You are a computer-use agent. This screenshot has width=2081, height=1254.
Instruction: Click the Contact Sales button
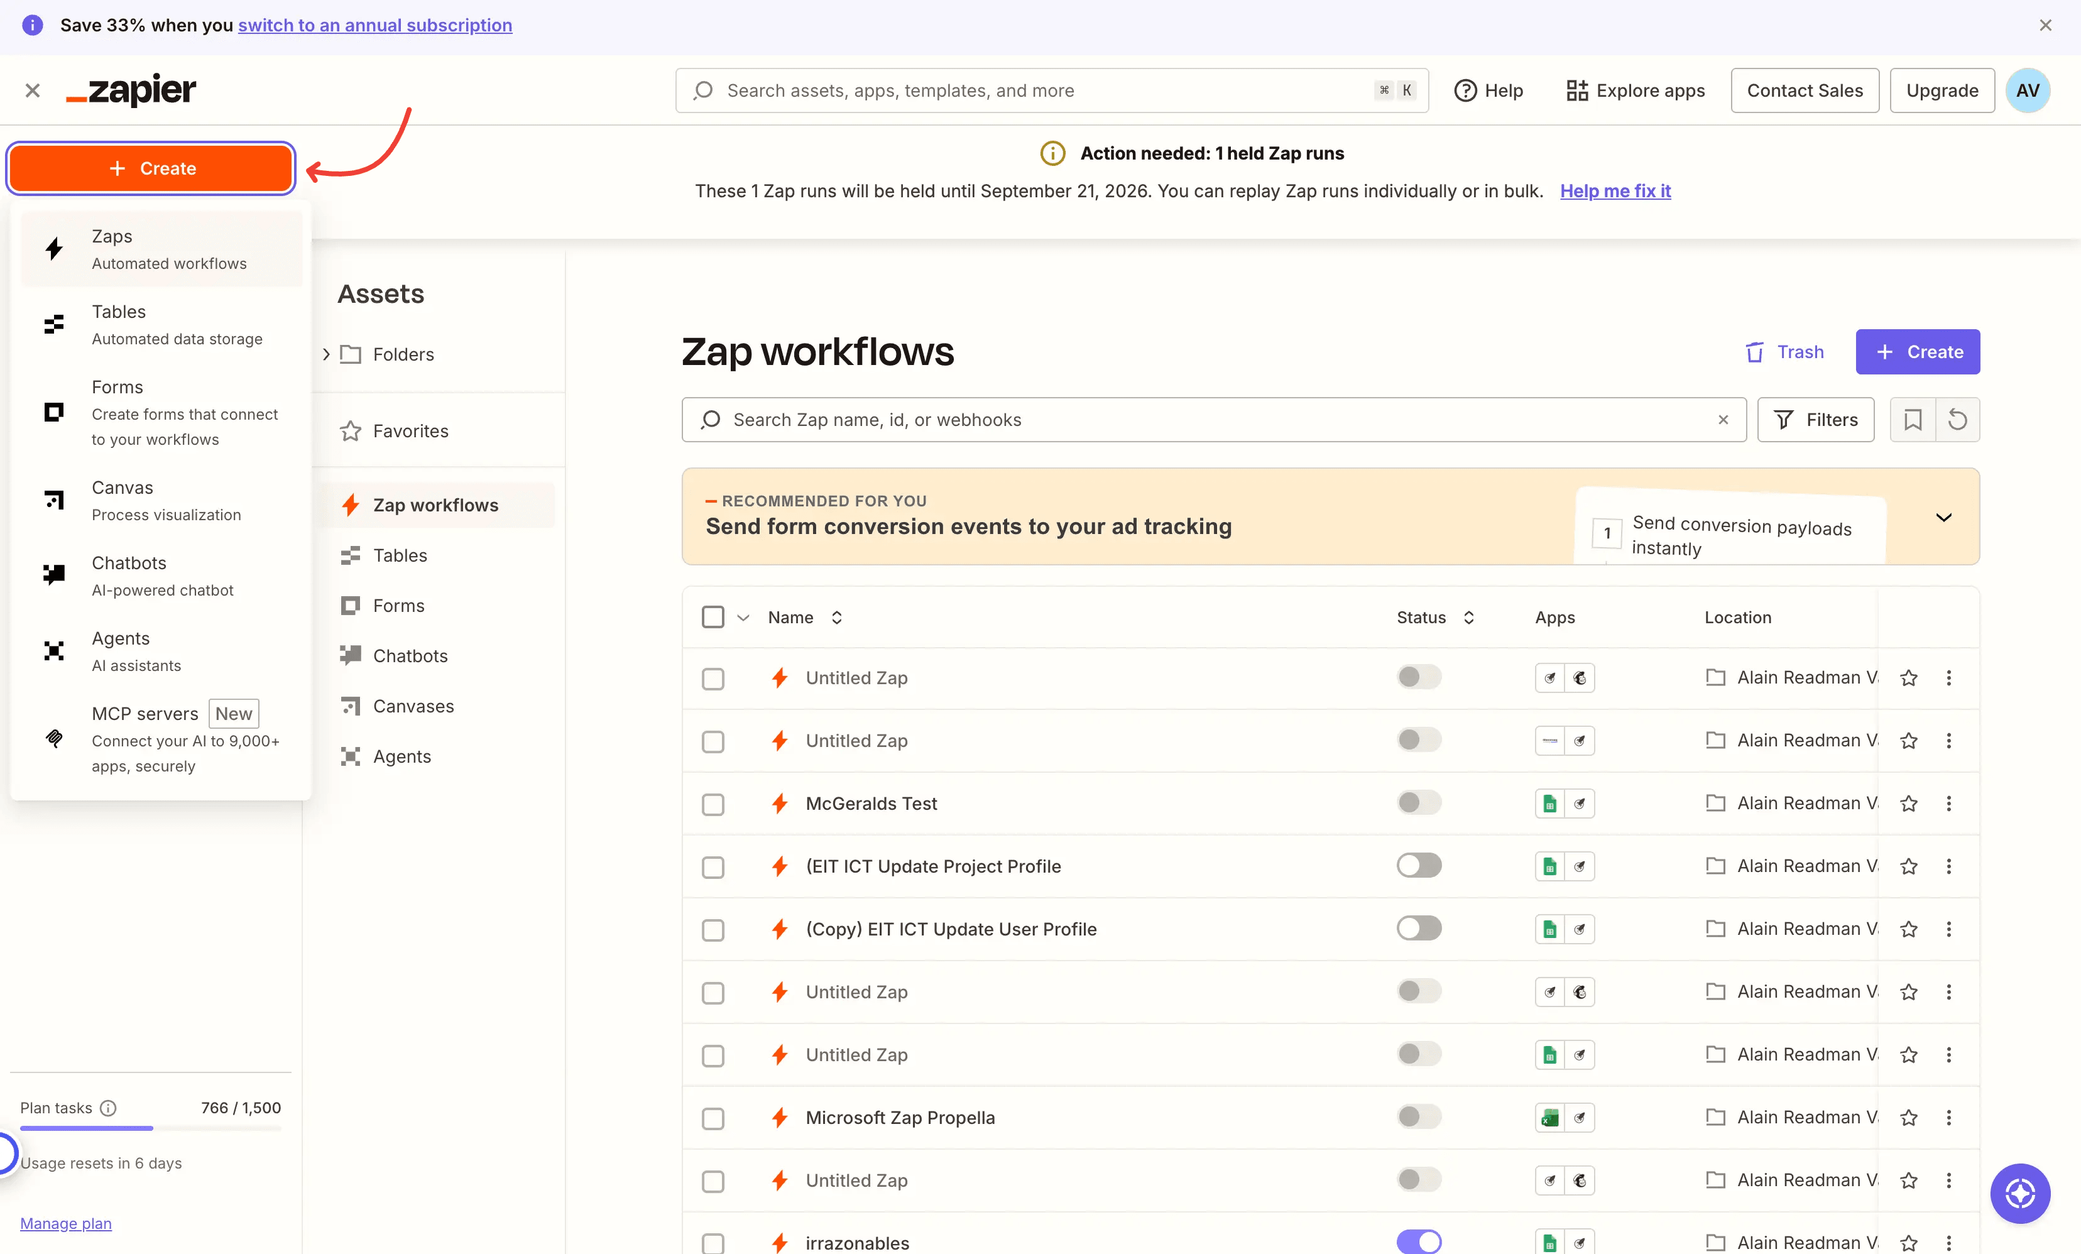click(x=1805, y=90)
